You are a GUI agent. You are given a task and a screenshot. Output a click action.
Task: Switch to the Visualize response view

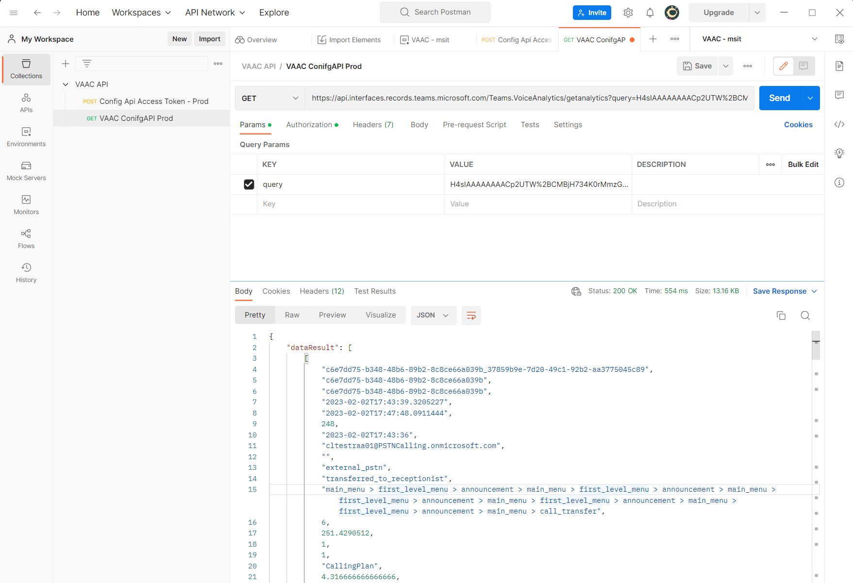click(x=381, y=315)
